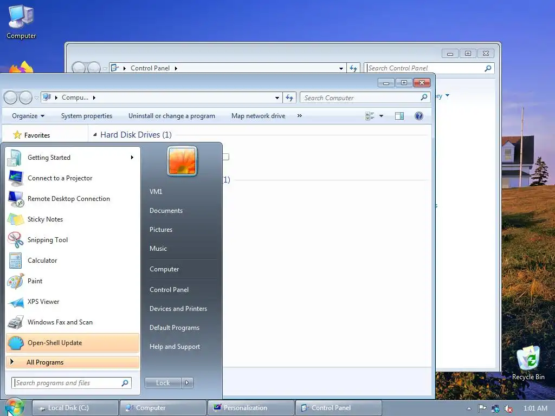Image resolution: width=555 pixels, height=416 pixels.
Task: Tick the checkbox beside the drive item
Action: [226, 157]
